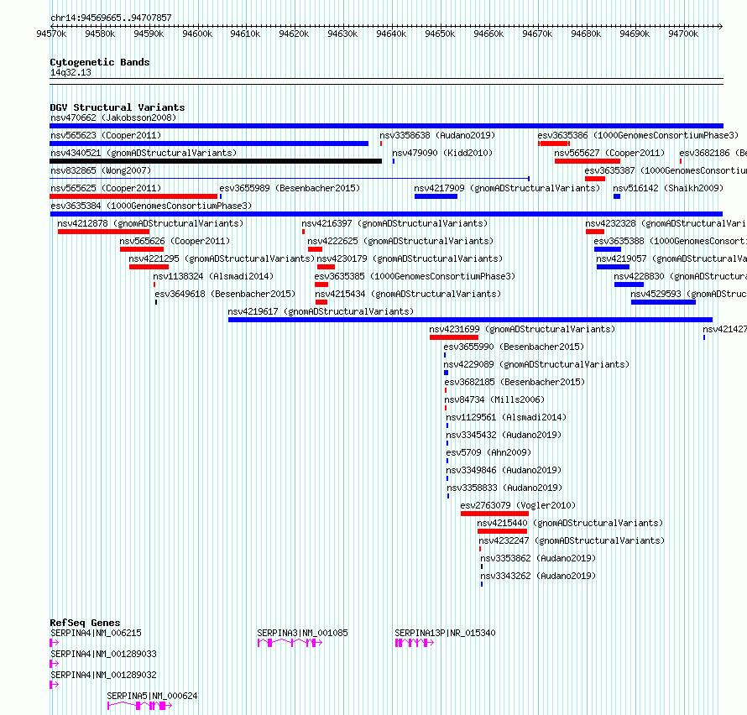Select the SERPINA13P|NR_015340 gene model

click(415, 643)
